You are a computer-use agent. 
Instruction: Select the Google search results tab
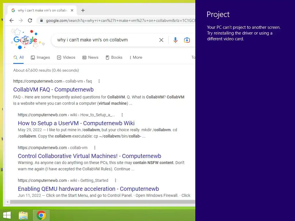(x=42, y=10)
